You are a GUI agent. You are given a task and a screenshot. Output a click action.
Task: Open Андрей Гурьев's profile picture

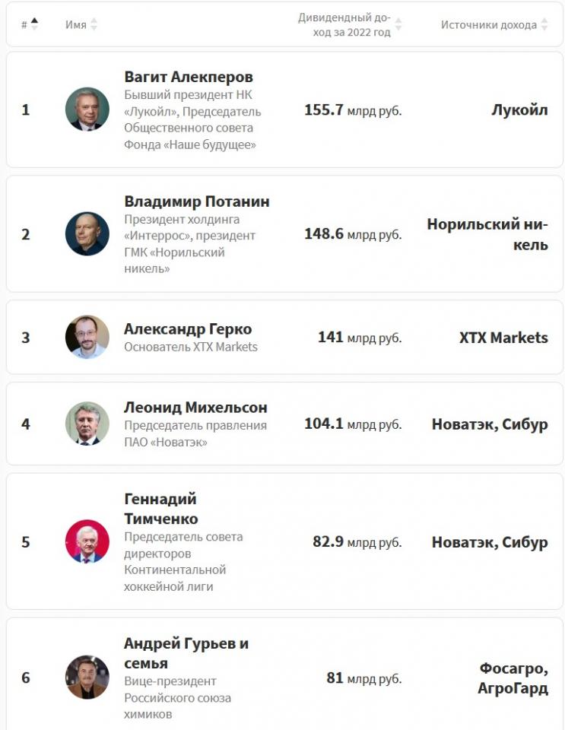pos(87,677)
